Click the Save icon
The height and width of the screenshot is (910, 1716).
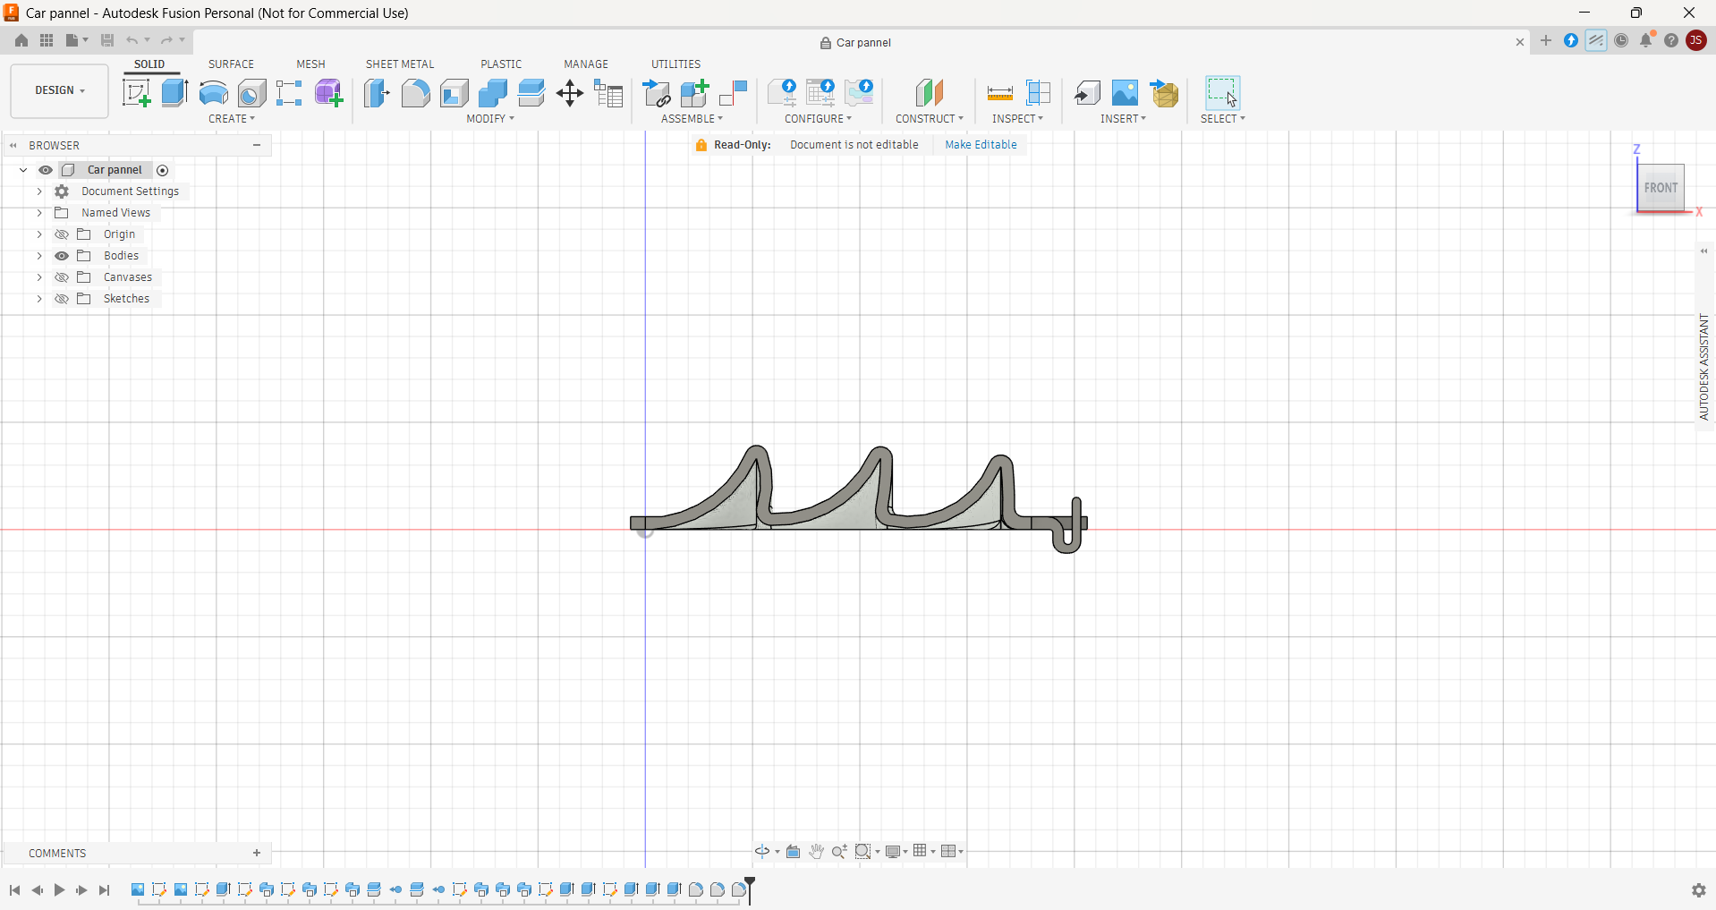coord(107,40)
